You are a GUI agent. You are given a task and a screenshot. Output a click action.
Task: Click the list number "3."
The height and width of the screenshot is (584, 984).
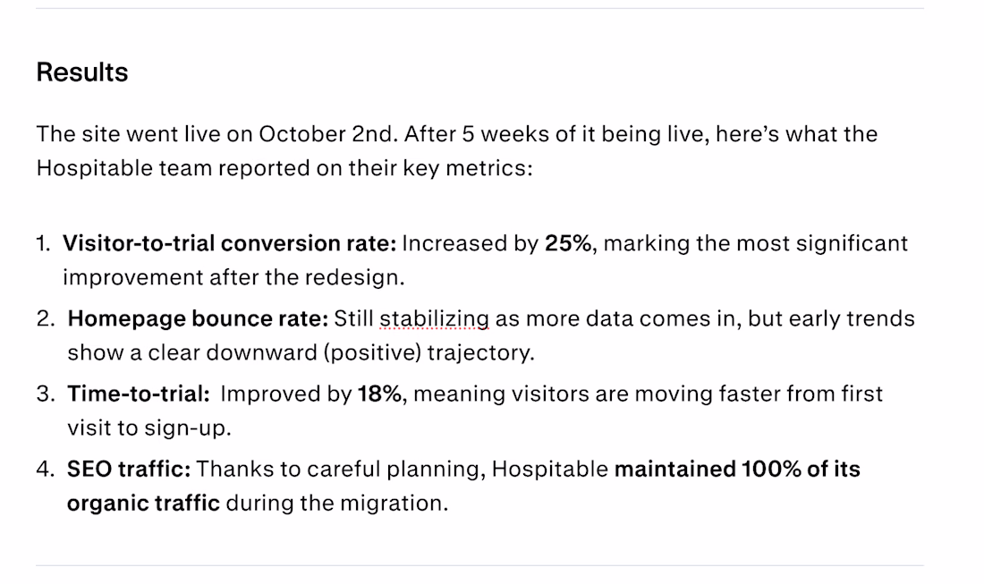coord(46,394)
